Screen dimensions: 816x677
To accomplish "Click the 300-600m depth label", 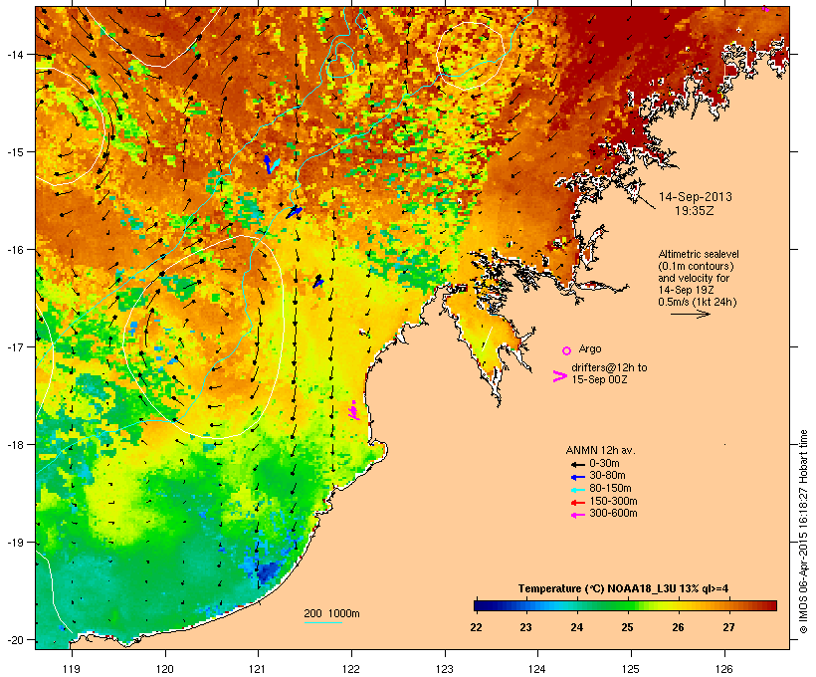I will pyautogui.click(x=613, y=514).
